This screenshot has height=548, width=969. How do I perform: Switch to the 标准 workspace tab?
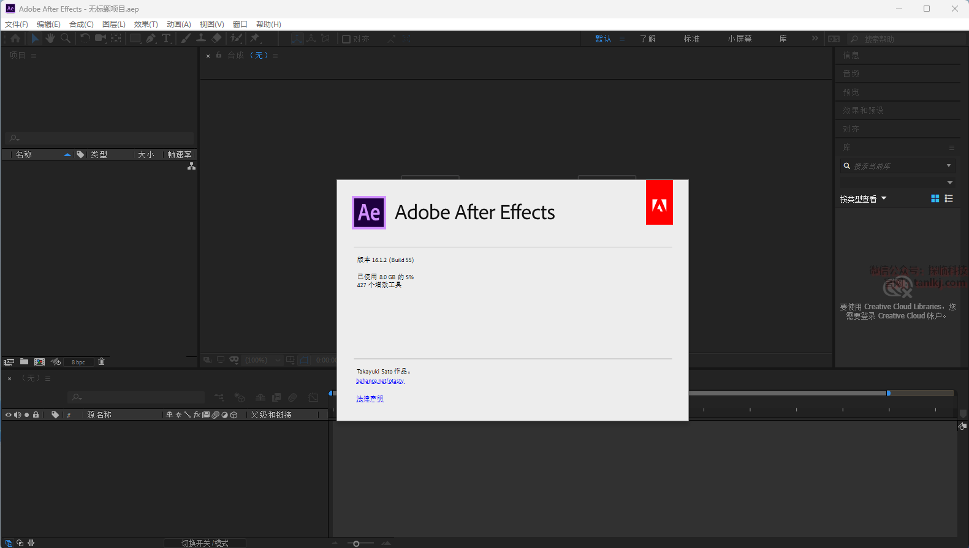pyautogui.click(x=691, y=39)
